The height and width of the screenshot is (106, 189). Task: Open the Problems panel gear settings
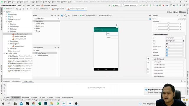tap(182, 81)
